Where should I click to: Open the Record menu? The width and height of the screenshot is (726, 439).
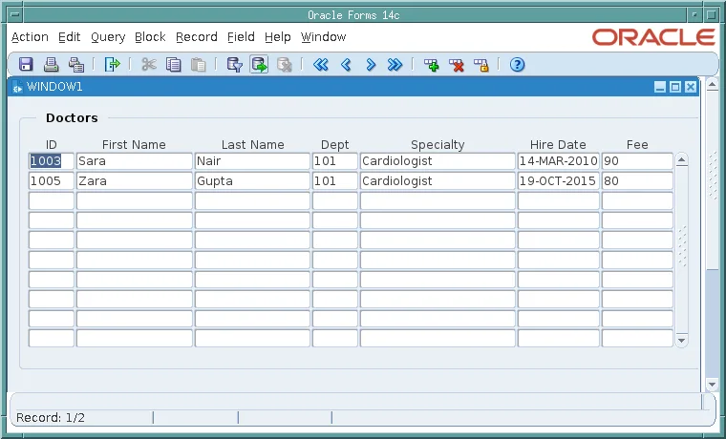point(197,37)
